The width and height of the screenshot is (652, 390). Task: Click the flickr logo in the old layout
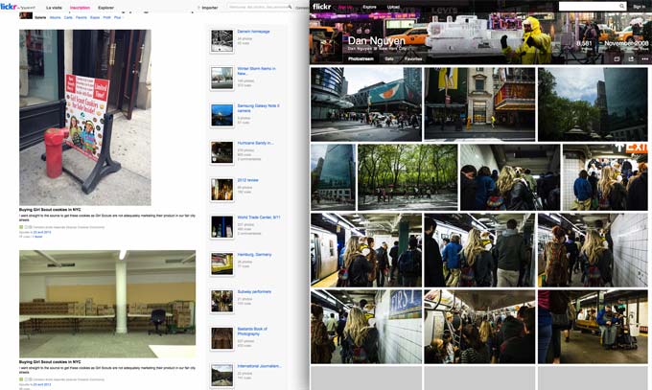[9, 7]
